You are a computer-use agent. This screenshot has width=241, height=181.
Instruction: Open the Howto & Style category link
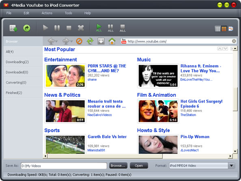point(153,130)
